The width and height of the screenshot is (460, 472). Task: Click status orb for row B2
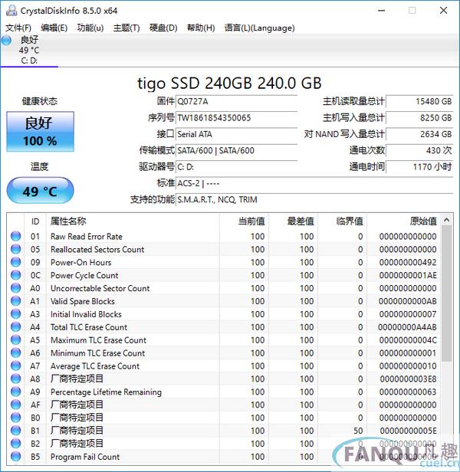tap(15, 443)
